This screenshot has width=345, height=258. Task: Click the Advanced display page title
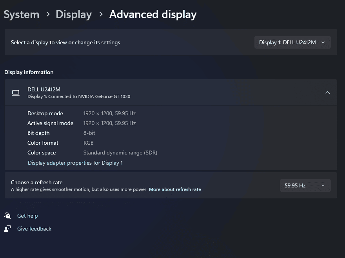pos(153,15)
